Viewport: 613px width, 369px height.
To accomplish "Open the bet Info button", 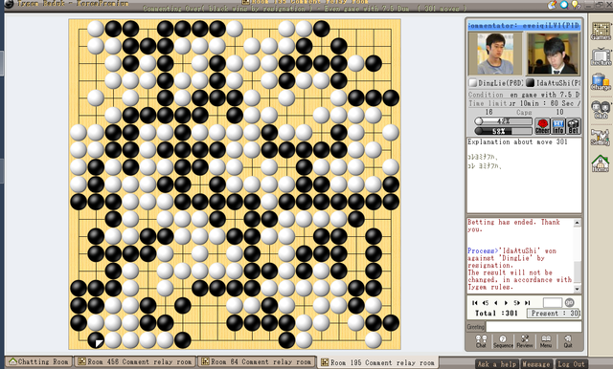I will click(557, 126).
